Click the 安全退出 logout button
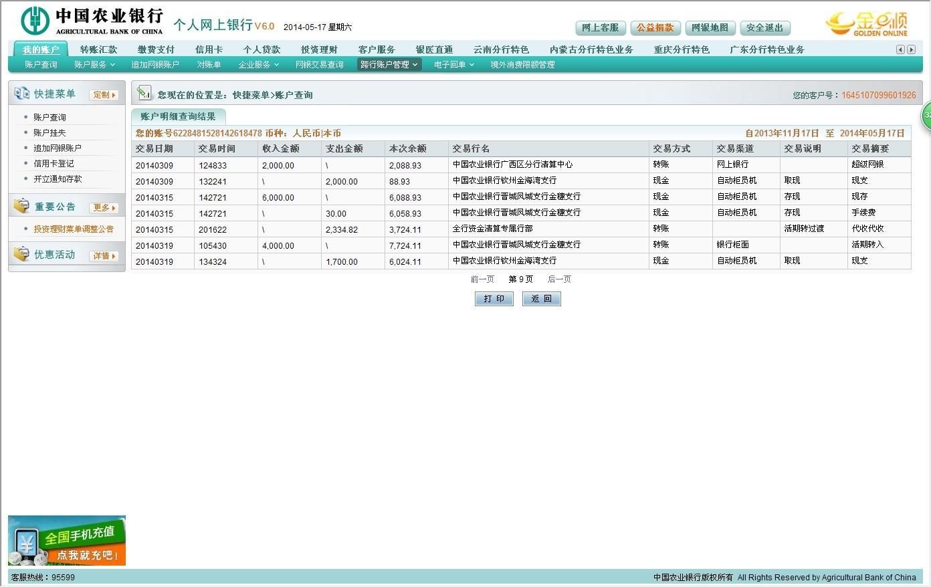This screenshot has height=587, width=931. click(764, 28)
